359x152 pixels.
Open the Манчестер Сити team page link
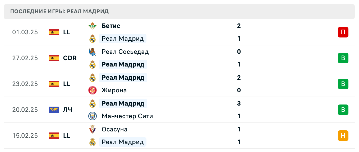[127, 116]
